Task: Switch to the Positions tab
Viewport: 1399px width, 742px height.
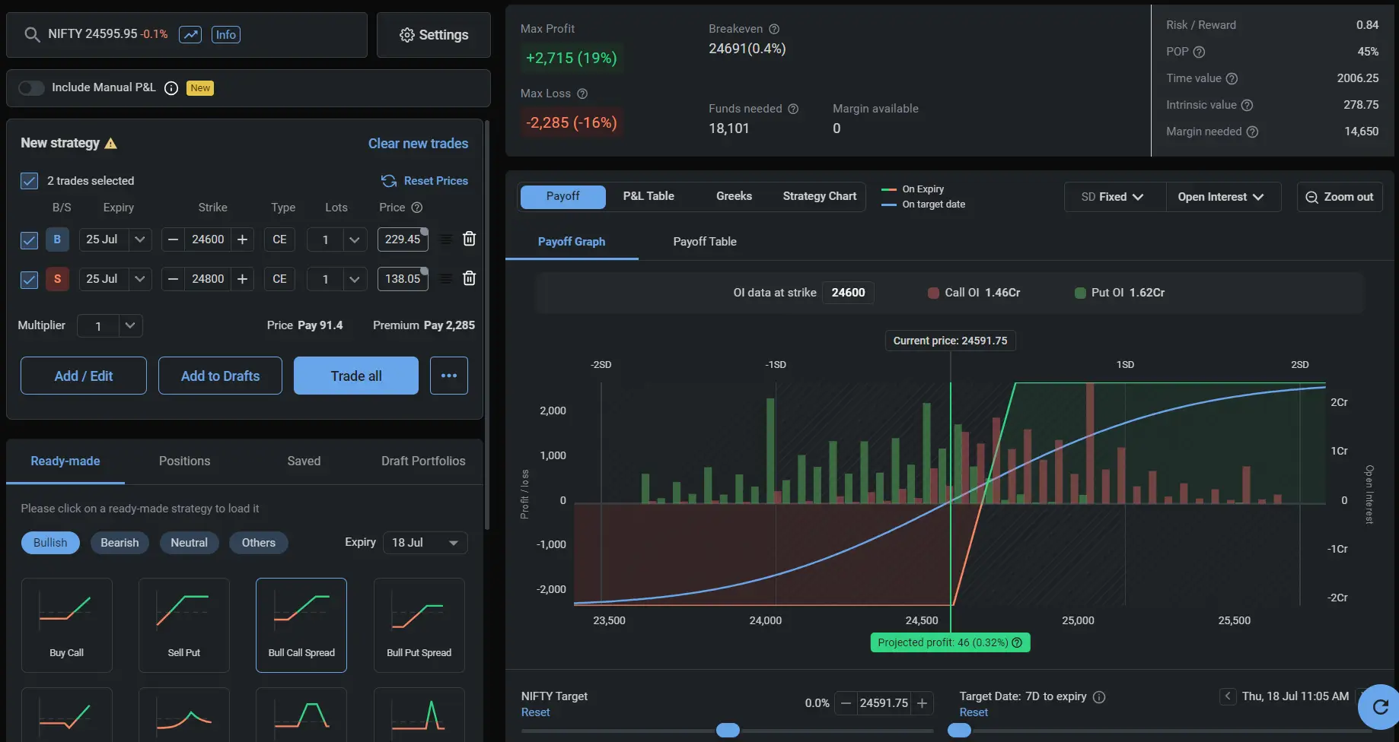Action: (184, 461)
